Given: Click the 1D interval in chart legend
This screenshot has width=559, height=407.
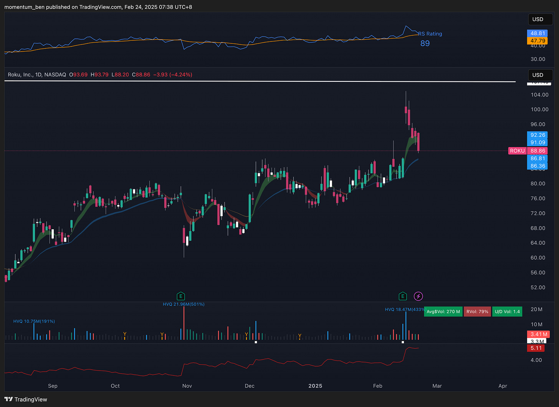Looking at the screenshot, I should (x=38, y=74).
